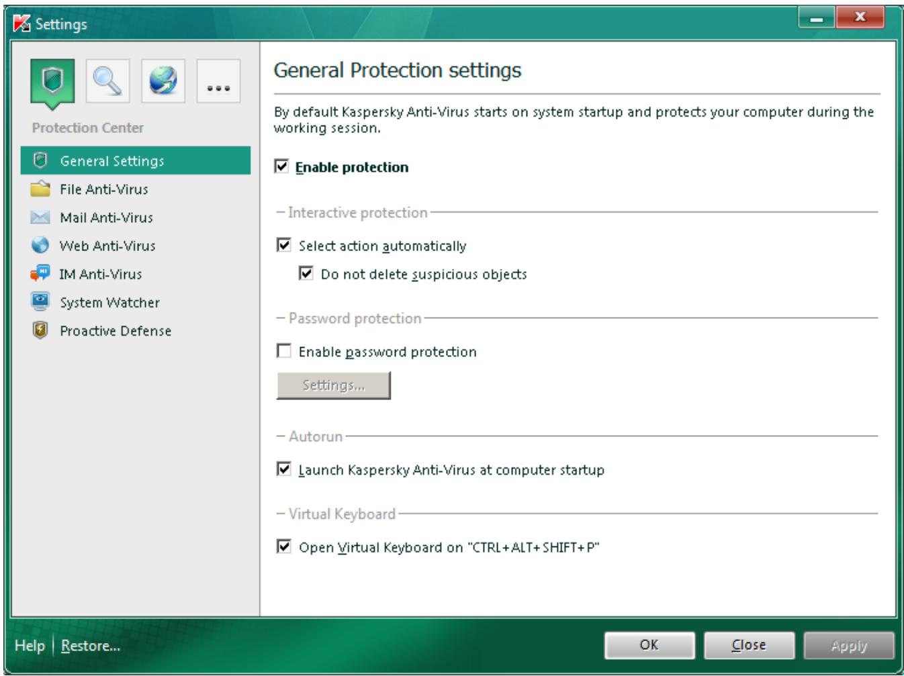Click the OK button
Viewport: 904px width, 676px height.
(649, 645)
